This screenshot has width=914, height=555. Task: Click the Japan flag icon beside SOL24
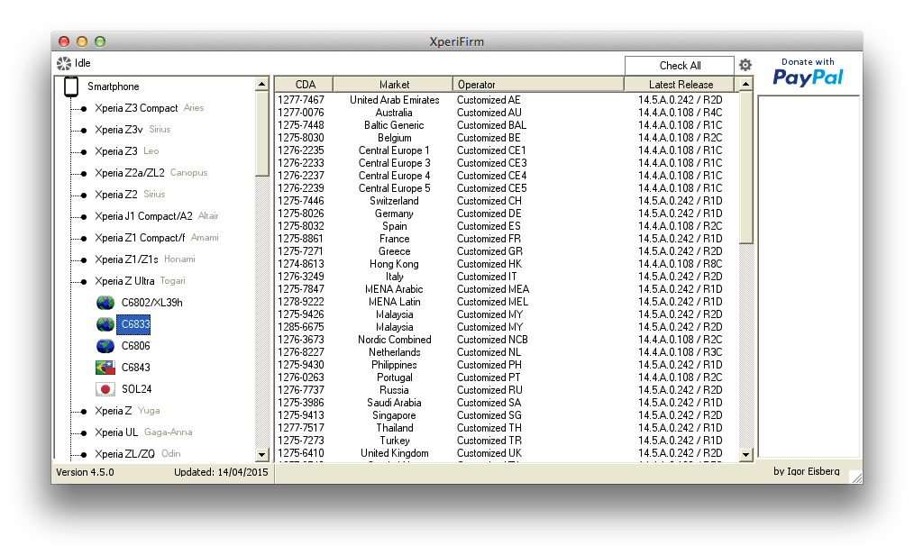coord(105,389)
